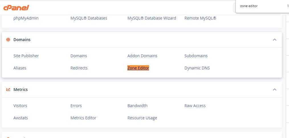Collapse the Domains section chevron
Screen dimensions: 289x138
274,40
